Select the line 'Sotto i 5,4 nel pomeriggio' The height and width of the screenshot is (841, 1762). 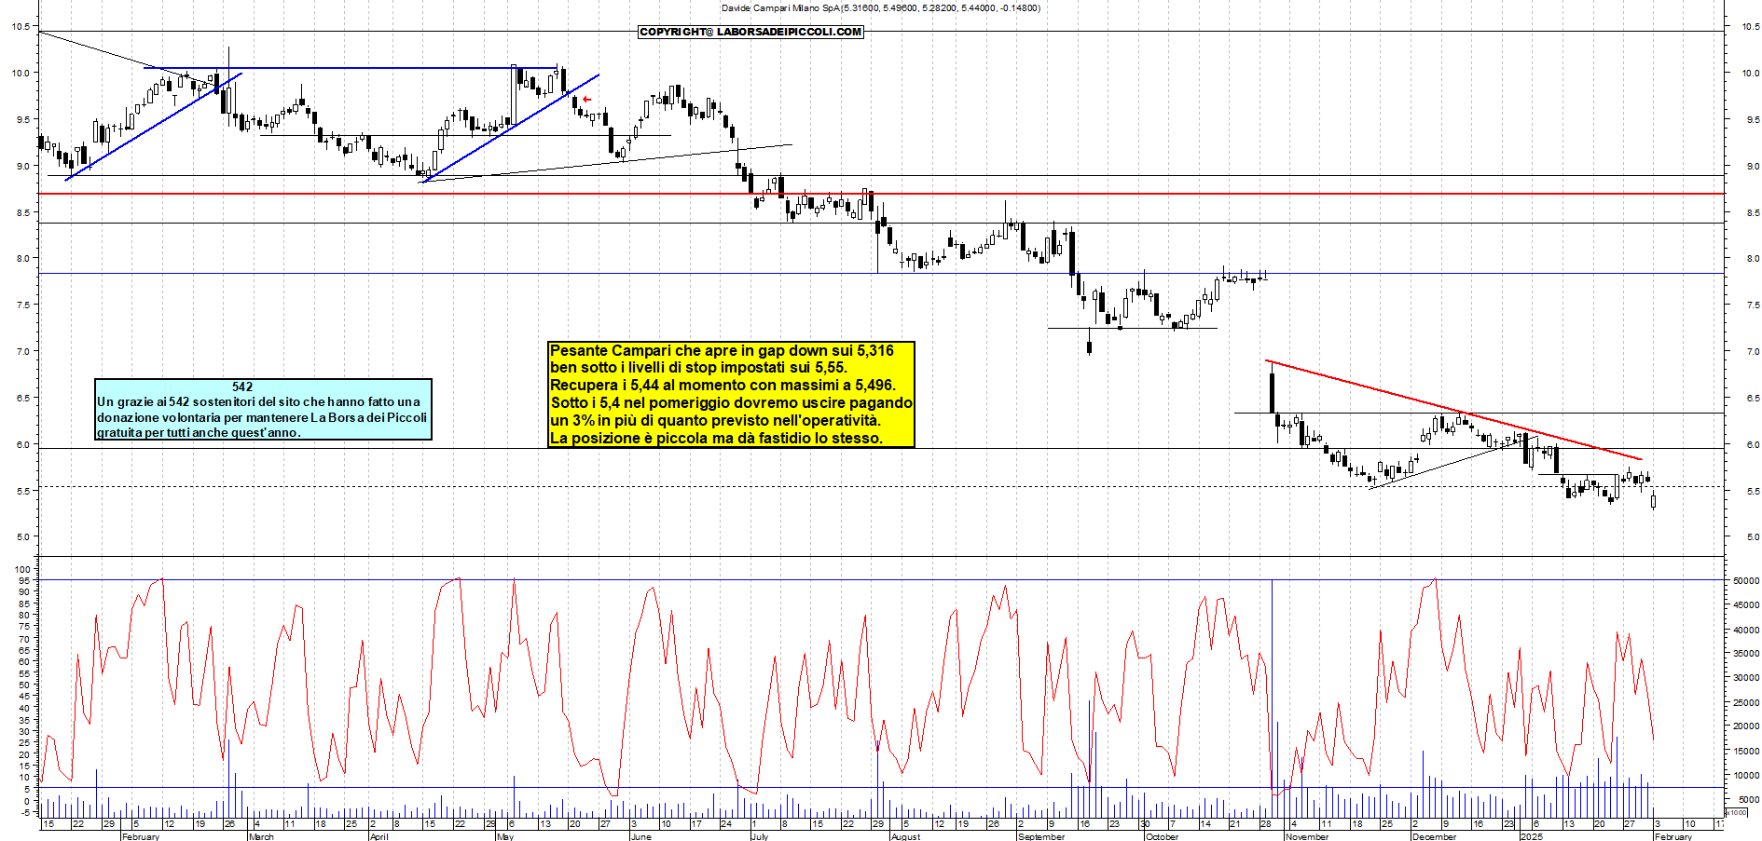tap(731, 402)
